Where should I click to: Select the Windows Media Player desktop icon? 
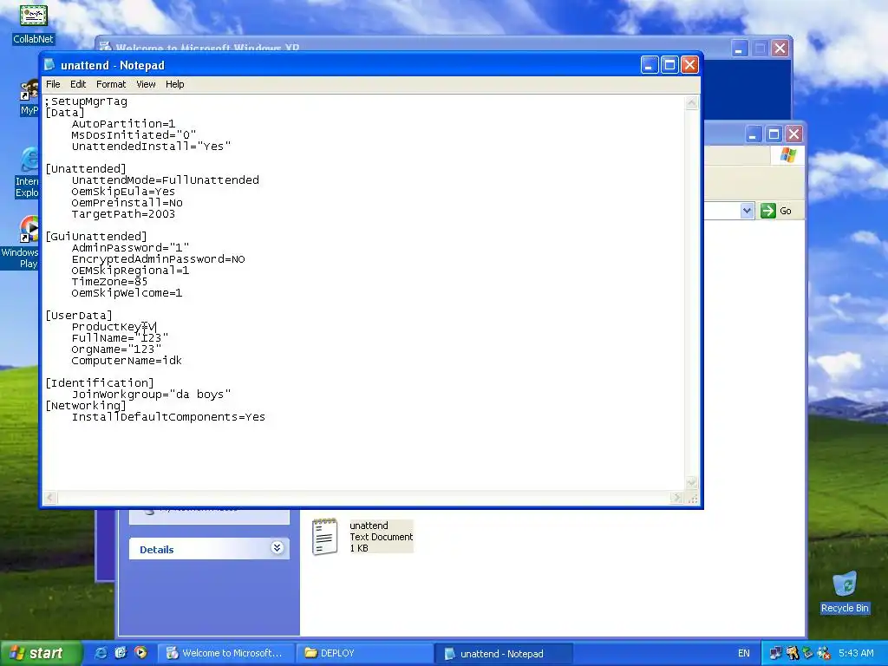pos(22,242)
